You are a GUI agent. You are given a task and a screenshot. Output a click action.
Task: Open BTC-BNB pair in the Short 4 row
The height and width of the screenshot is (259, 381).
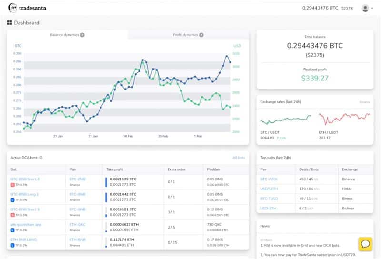[77, 179]
